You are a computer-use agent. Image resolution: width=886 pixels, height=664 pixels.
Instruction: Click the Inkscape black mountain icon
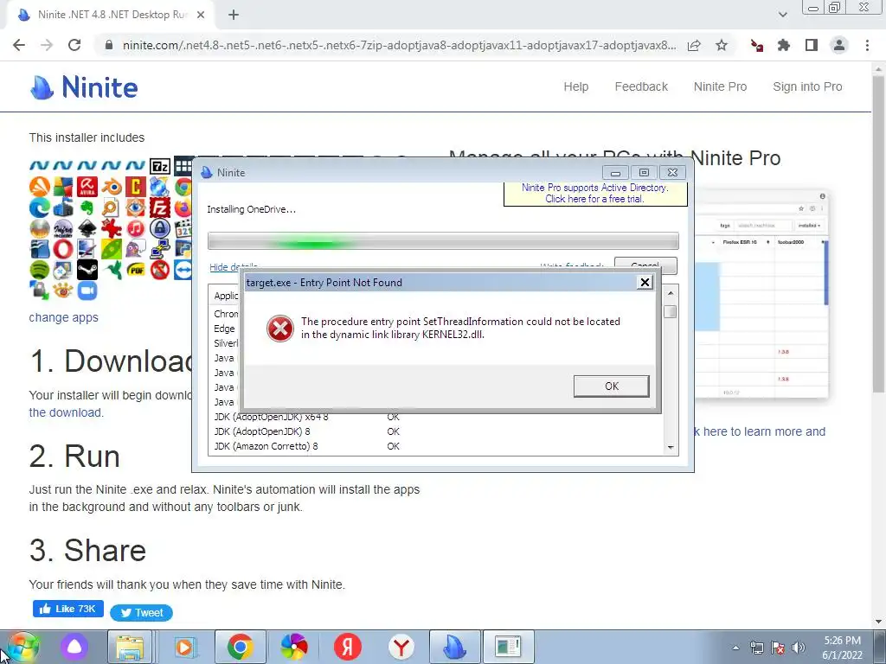pyautogui.click(x=87, y=228)
